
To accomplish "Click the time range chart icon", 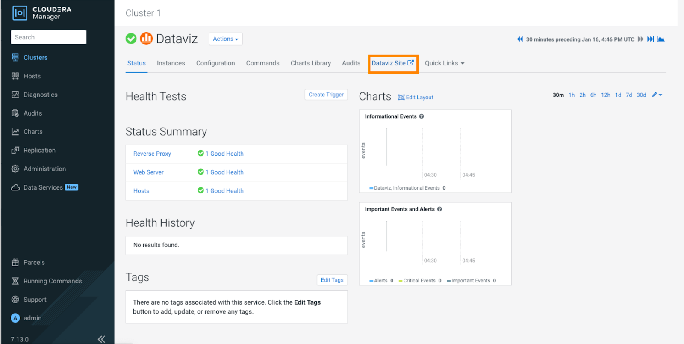I will click(x=661, y=39).
